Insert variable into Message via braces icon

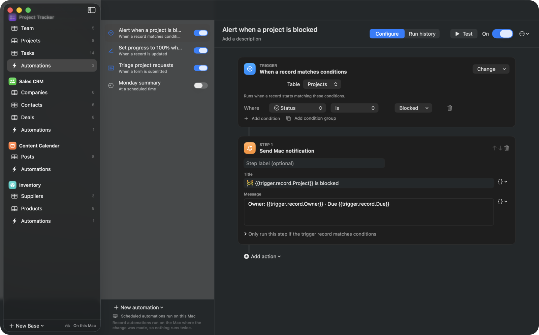tap(503, 202)
